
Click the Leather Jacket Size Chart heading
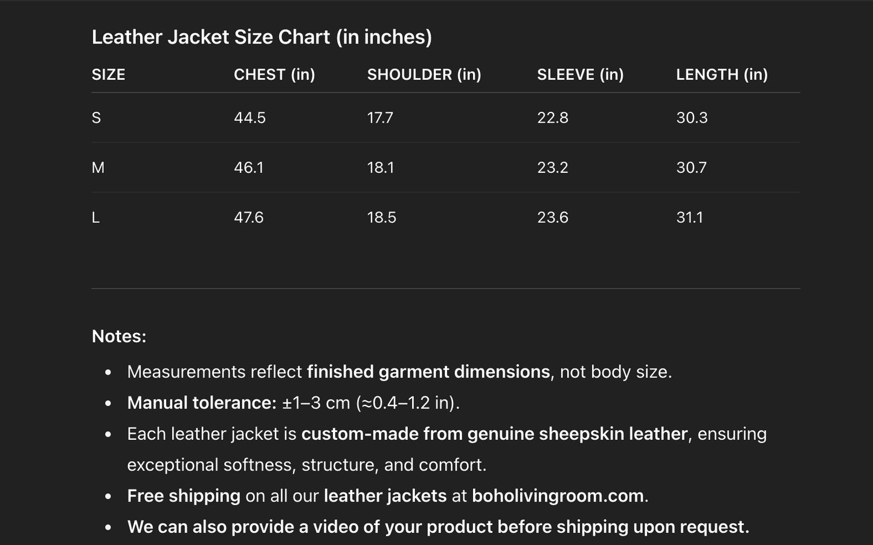pos(262,37)
